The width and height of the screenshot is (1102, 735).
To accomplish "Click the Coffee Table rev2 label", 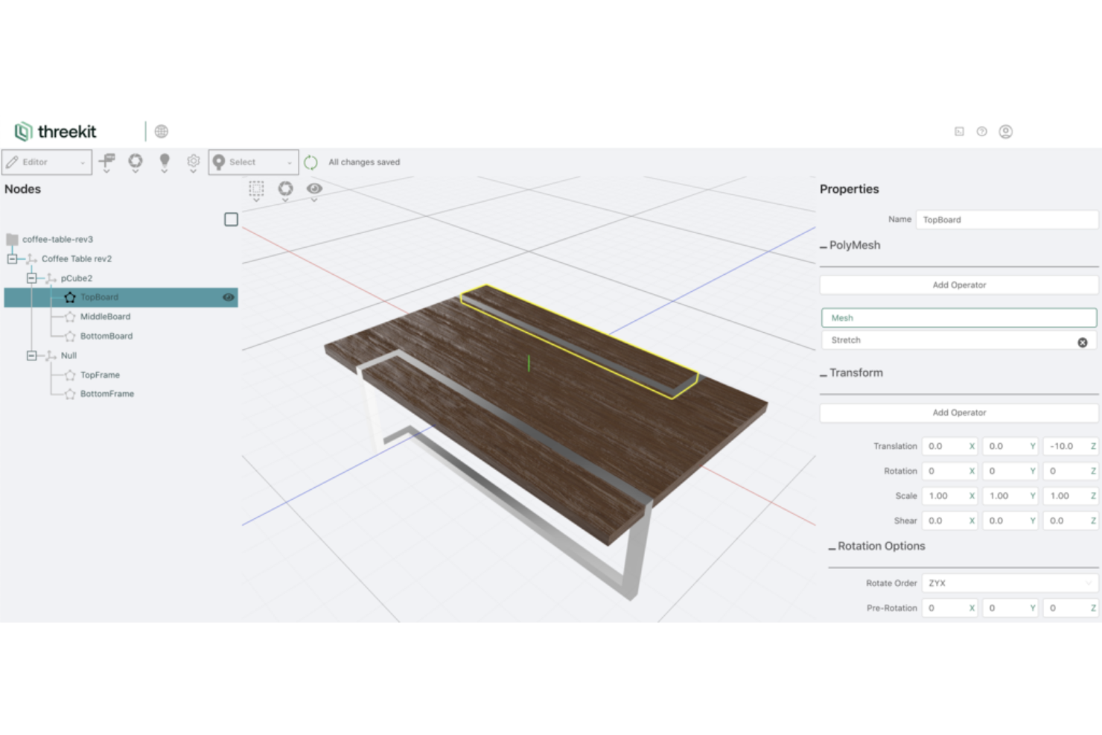I will (77, 259).
